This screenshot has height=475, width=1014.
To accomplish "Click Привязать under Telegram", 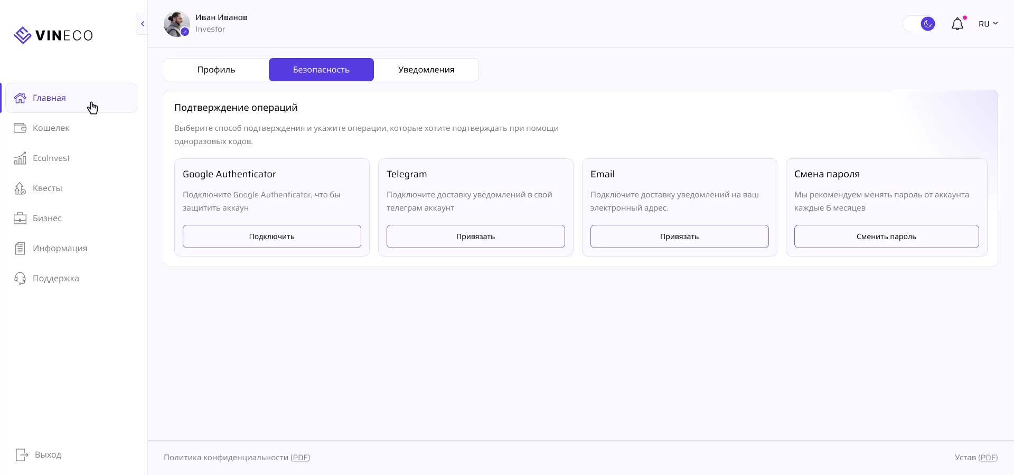I will [475, 236].
